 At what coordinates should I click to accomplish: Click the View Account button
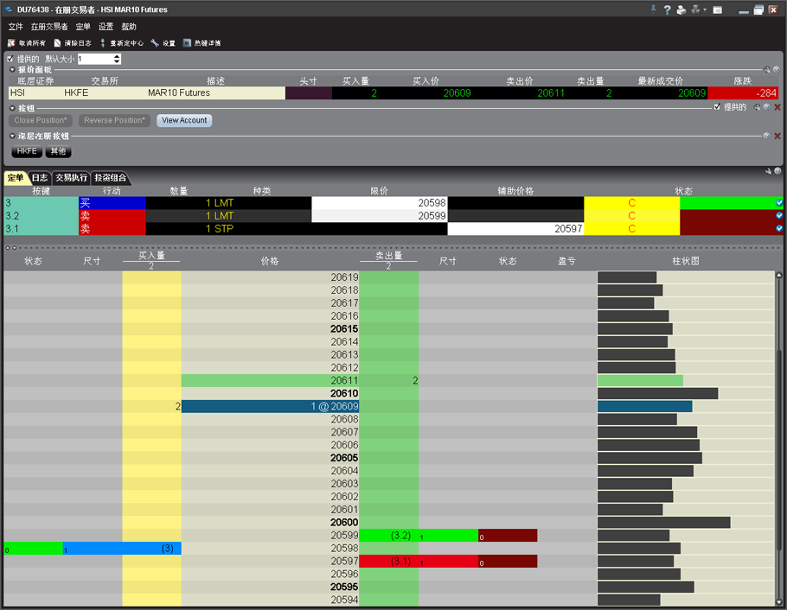coord(184,121)
